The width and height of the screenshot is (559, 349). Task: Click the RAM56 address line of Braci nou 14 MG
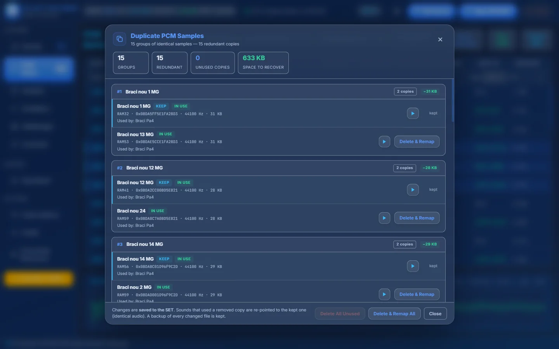170,267
